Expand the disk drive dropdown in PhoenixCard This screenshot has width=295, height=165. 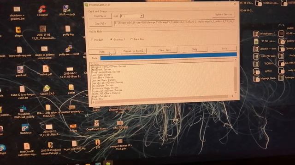(x=142, y=16)
